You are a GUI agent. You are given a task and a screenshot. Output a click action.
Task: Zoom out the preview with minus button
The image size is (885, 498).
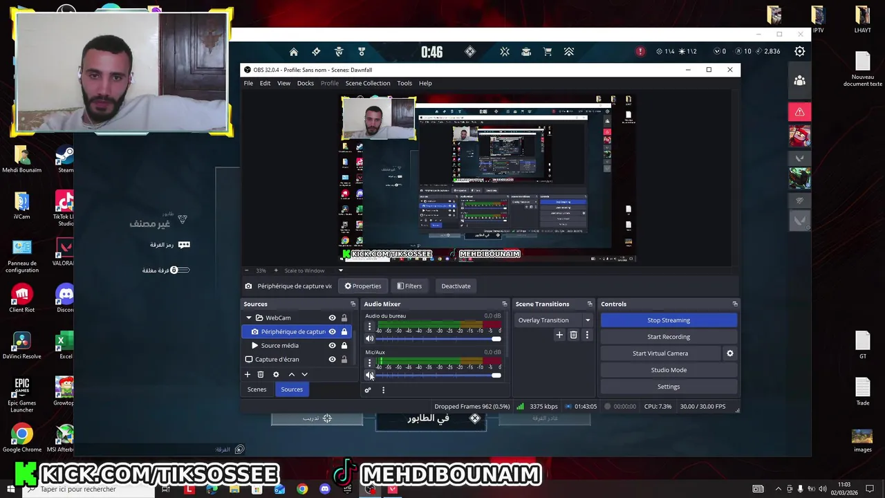247,270
